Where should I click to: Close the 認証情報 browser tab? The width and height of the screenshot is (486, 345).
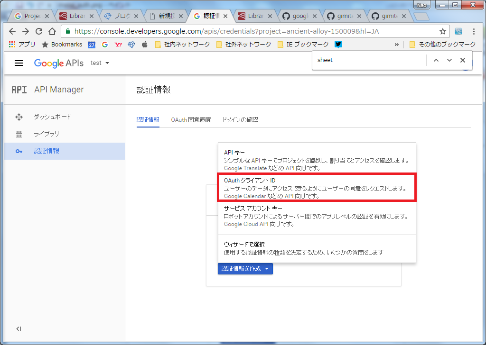(x=225, y=16)
